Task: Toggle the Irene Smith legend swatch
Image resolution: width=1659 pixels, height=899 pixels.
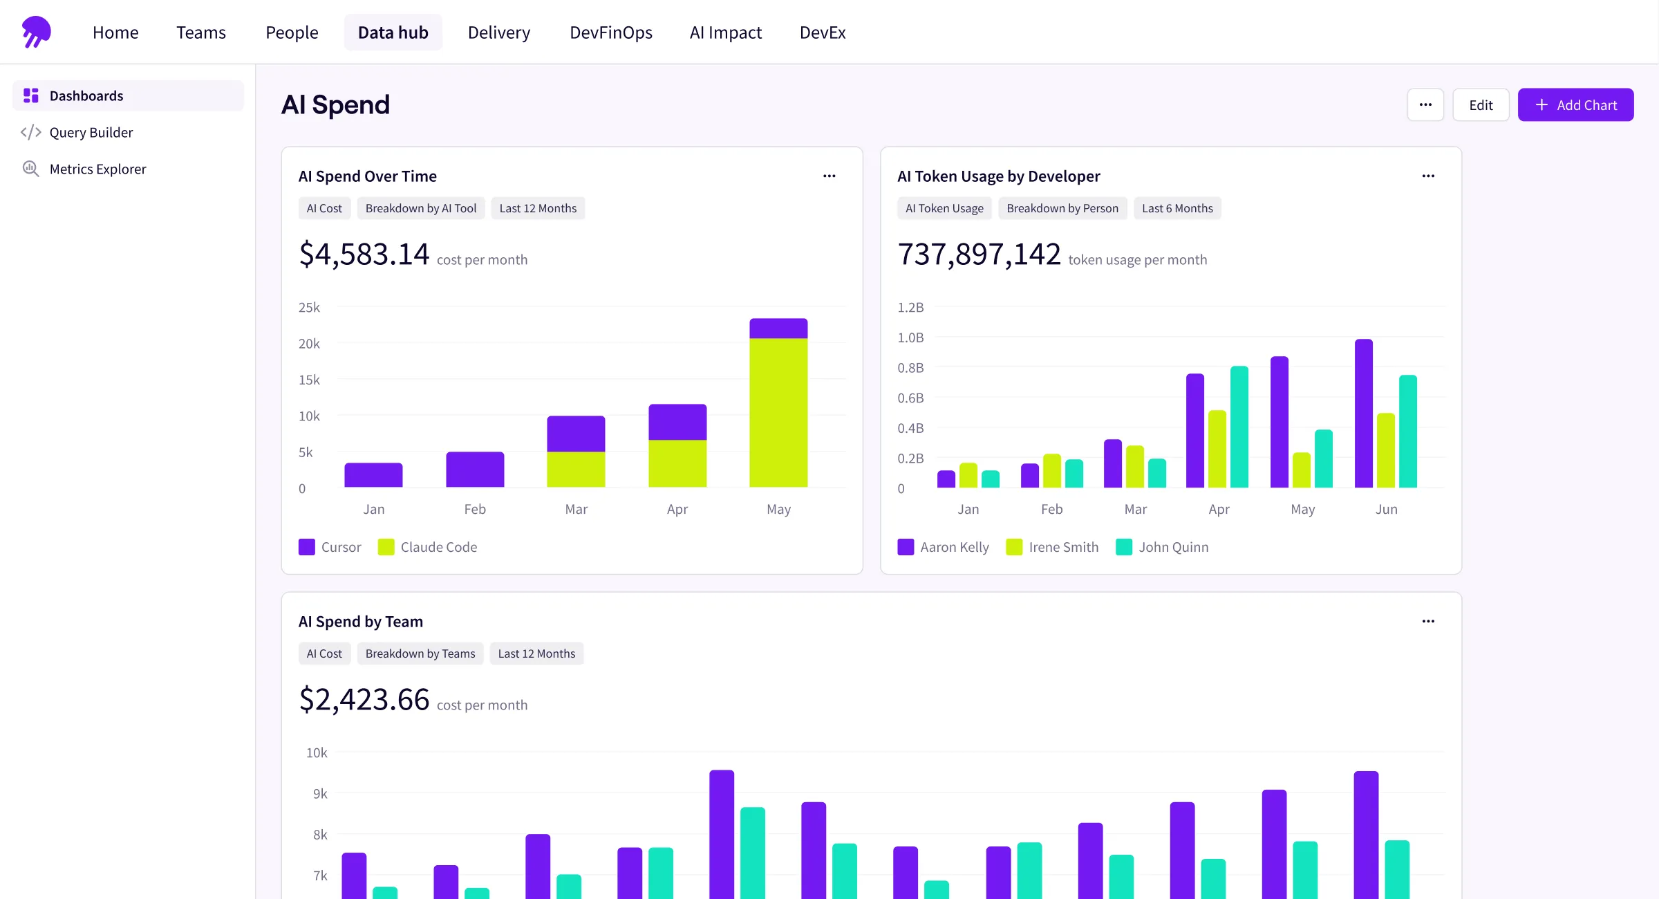Action: pos(1014,547)
